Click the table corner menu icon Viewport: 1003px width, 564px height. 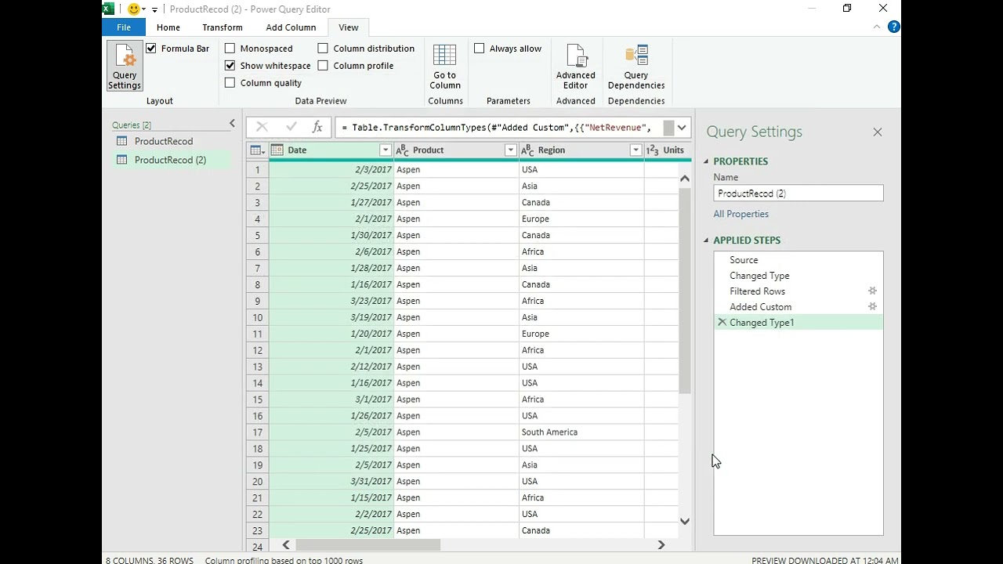click(257, 150)
